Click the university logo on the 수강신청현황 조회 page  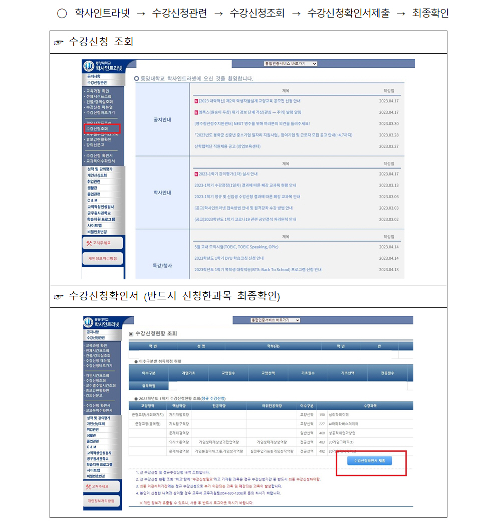(x=89, y=322)
